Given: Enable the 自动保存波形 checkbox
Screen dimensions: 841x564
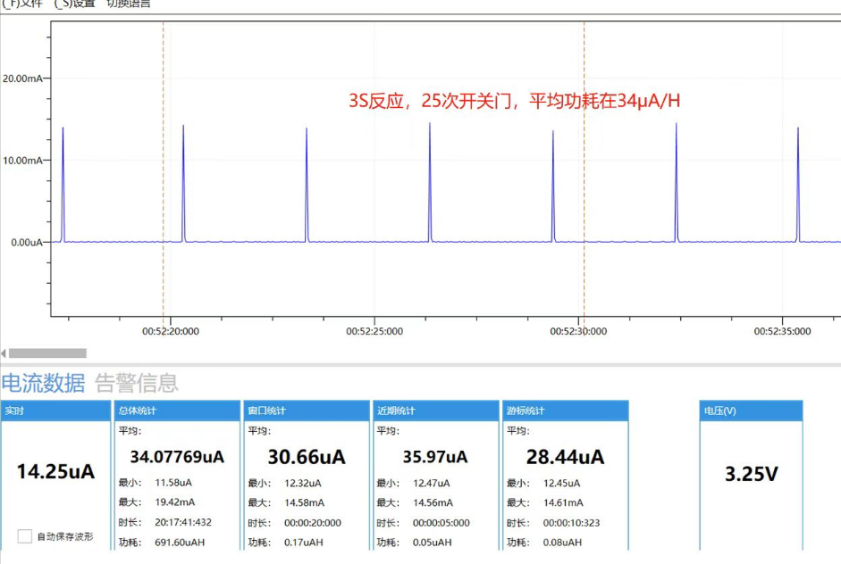Looking at the screenshot, I should tap(25, 536).
